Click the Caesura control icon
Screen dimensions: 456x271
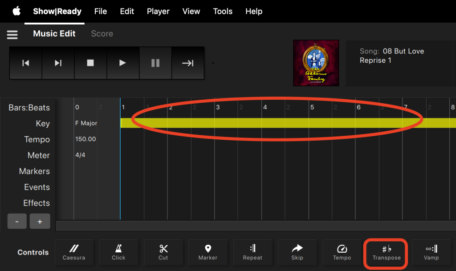(x=74, y=252)
